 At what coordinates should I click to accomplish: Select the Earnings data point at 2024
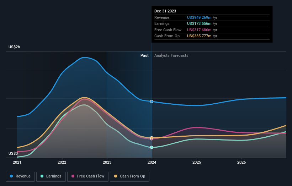(x=152, y=147)
